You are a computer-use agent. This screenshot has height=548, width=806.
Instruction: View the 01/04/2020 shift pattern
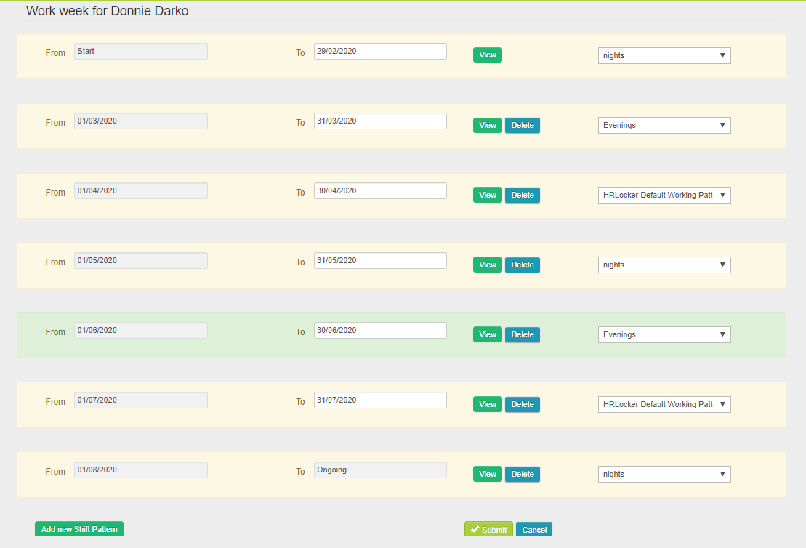[x=487, y=195]
